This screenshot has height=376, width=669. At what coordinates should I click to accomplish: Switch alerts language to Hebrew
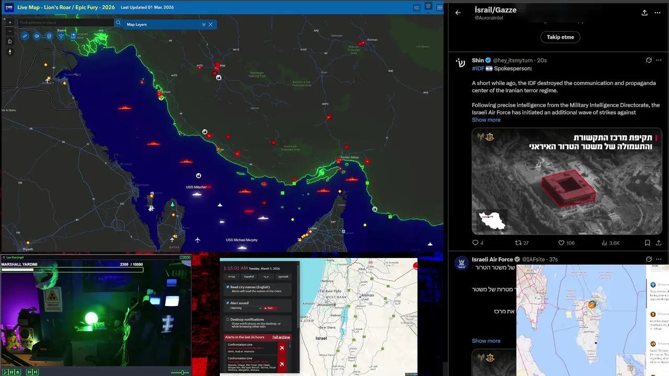click(232, 276)
